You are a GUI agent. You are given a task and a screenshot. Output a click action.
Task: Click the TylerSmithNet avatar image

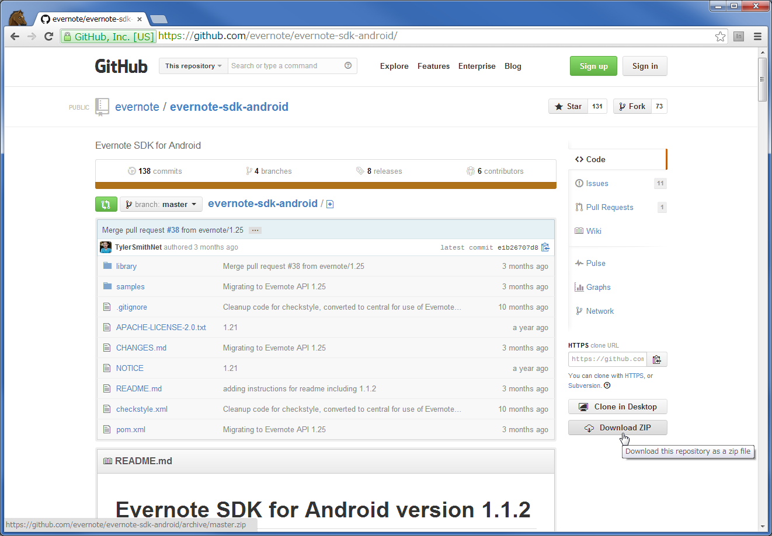[x=106, y=247]
